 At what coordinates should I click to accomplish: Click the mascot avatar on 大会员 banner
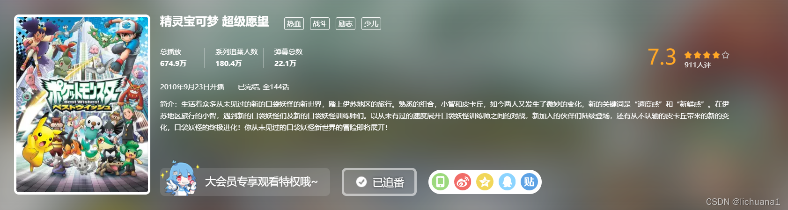point(181,179)
